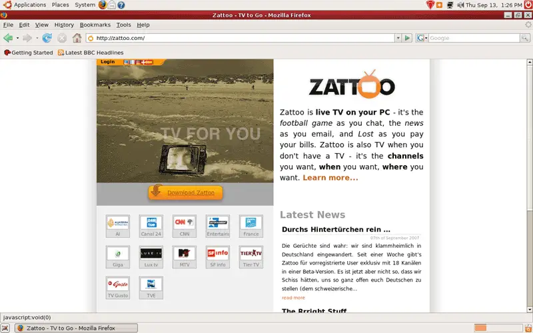Image resolution: width=533 pixels, height=333 pixels.
Task: Open the View menu
Action: [x=42, y=25]
